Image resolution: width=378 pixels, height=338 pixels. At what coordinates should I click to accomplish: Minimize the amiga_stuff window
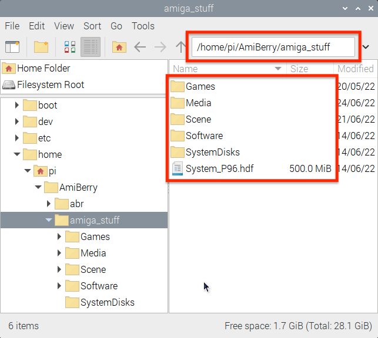point(345,8)
